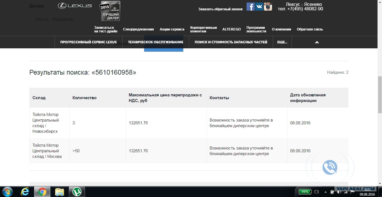This screenshot has width=382, height=197.
Task: Click the floating phone callback icon
Action: pos(330,167)
